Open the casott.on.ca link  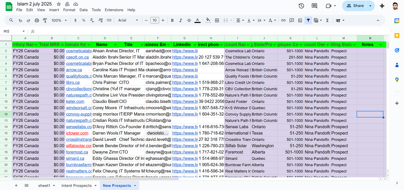pos(77,57)
